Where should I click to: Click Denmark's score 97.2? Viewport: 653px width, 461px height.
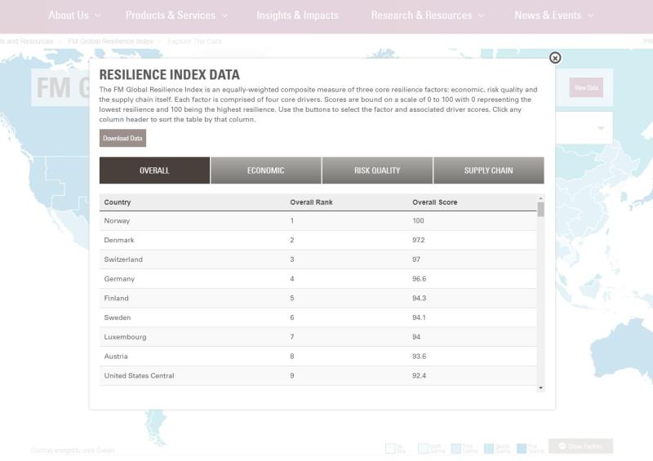pyautogui.click(x=419, y=240)
